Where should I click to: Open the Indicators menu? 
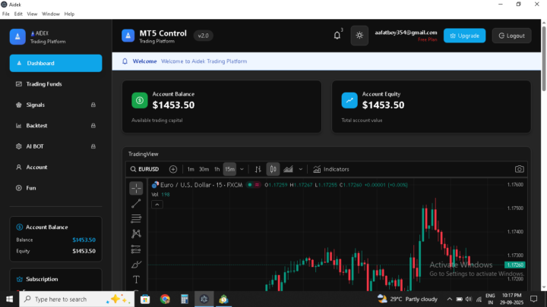tap(331, 169)
